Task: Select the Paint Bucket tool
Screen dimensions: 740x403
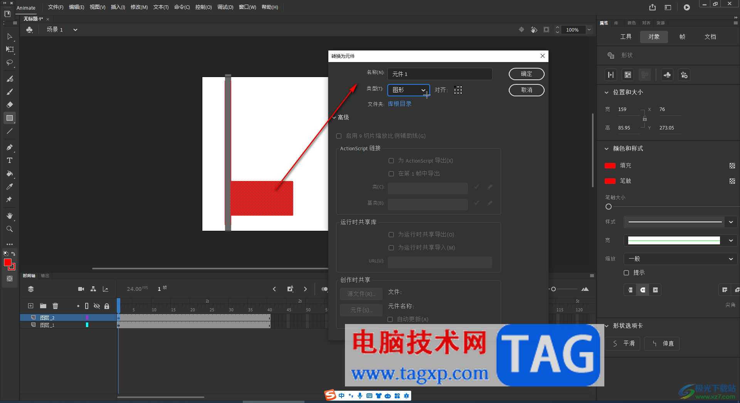Action: [10, 173]
